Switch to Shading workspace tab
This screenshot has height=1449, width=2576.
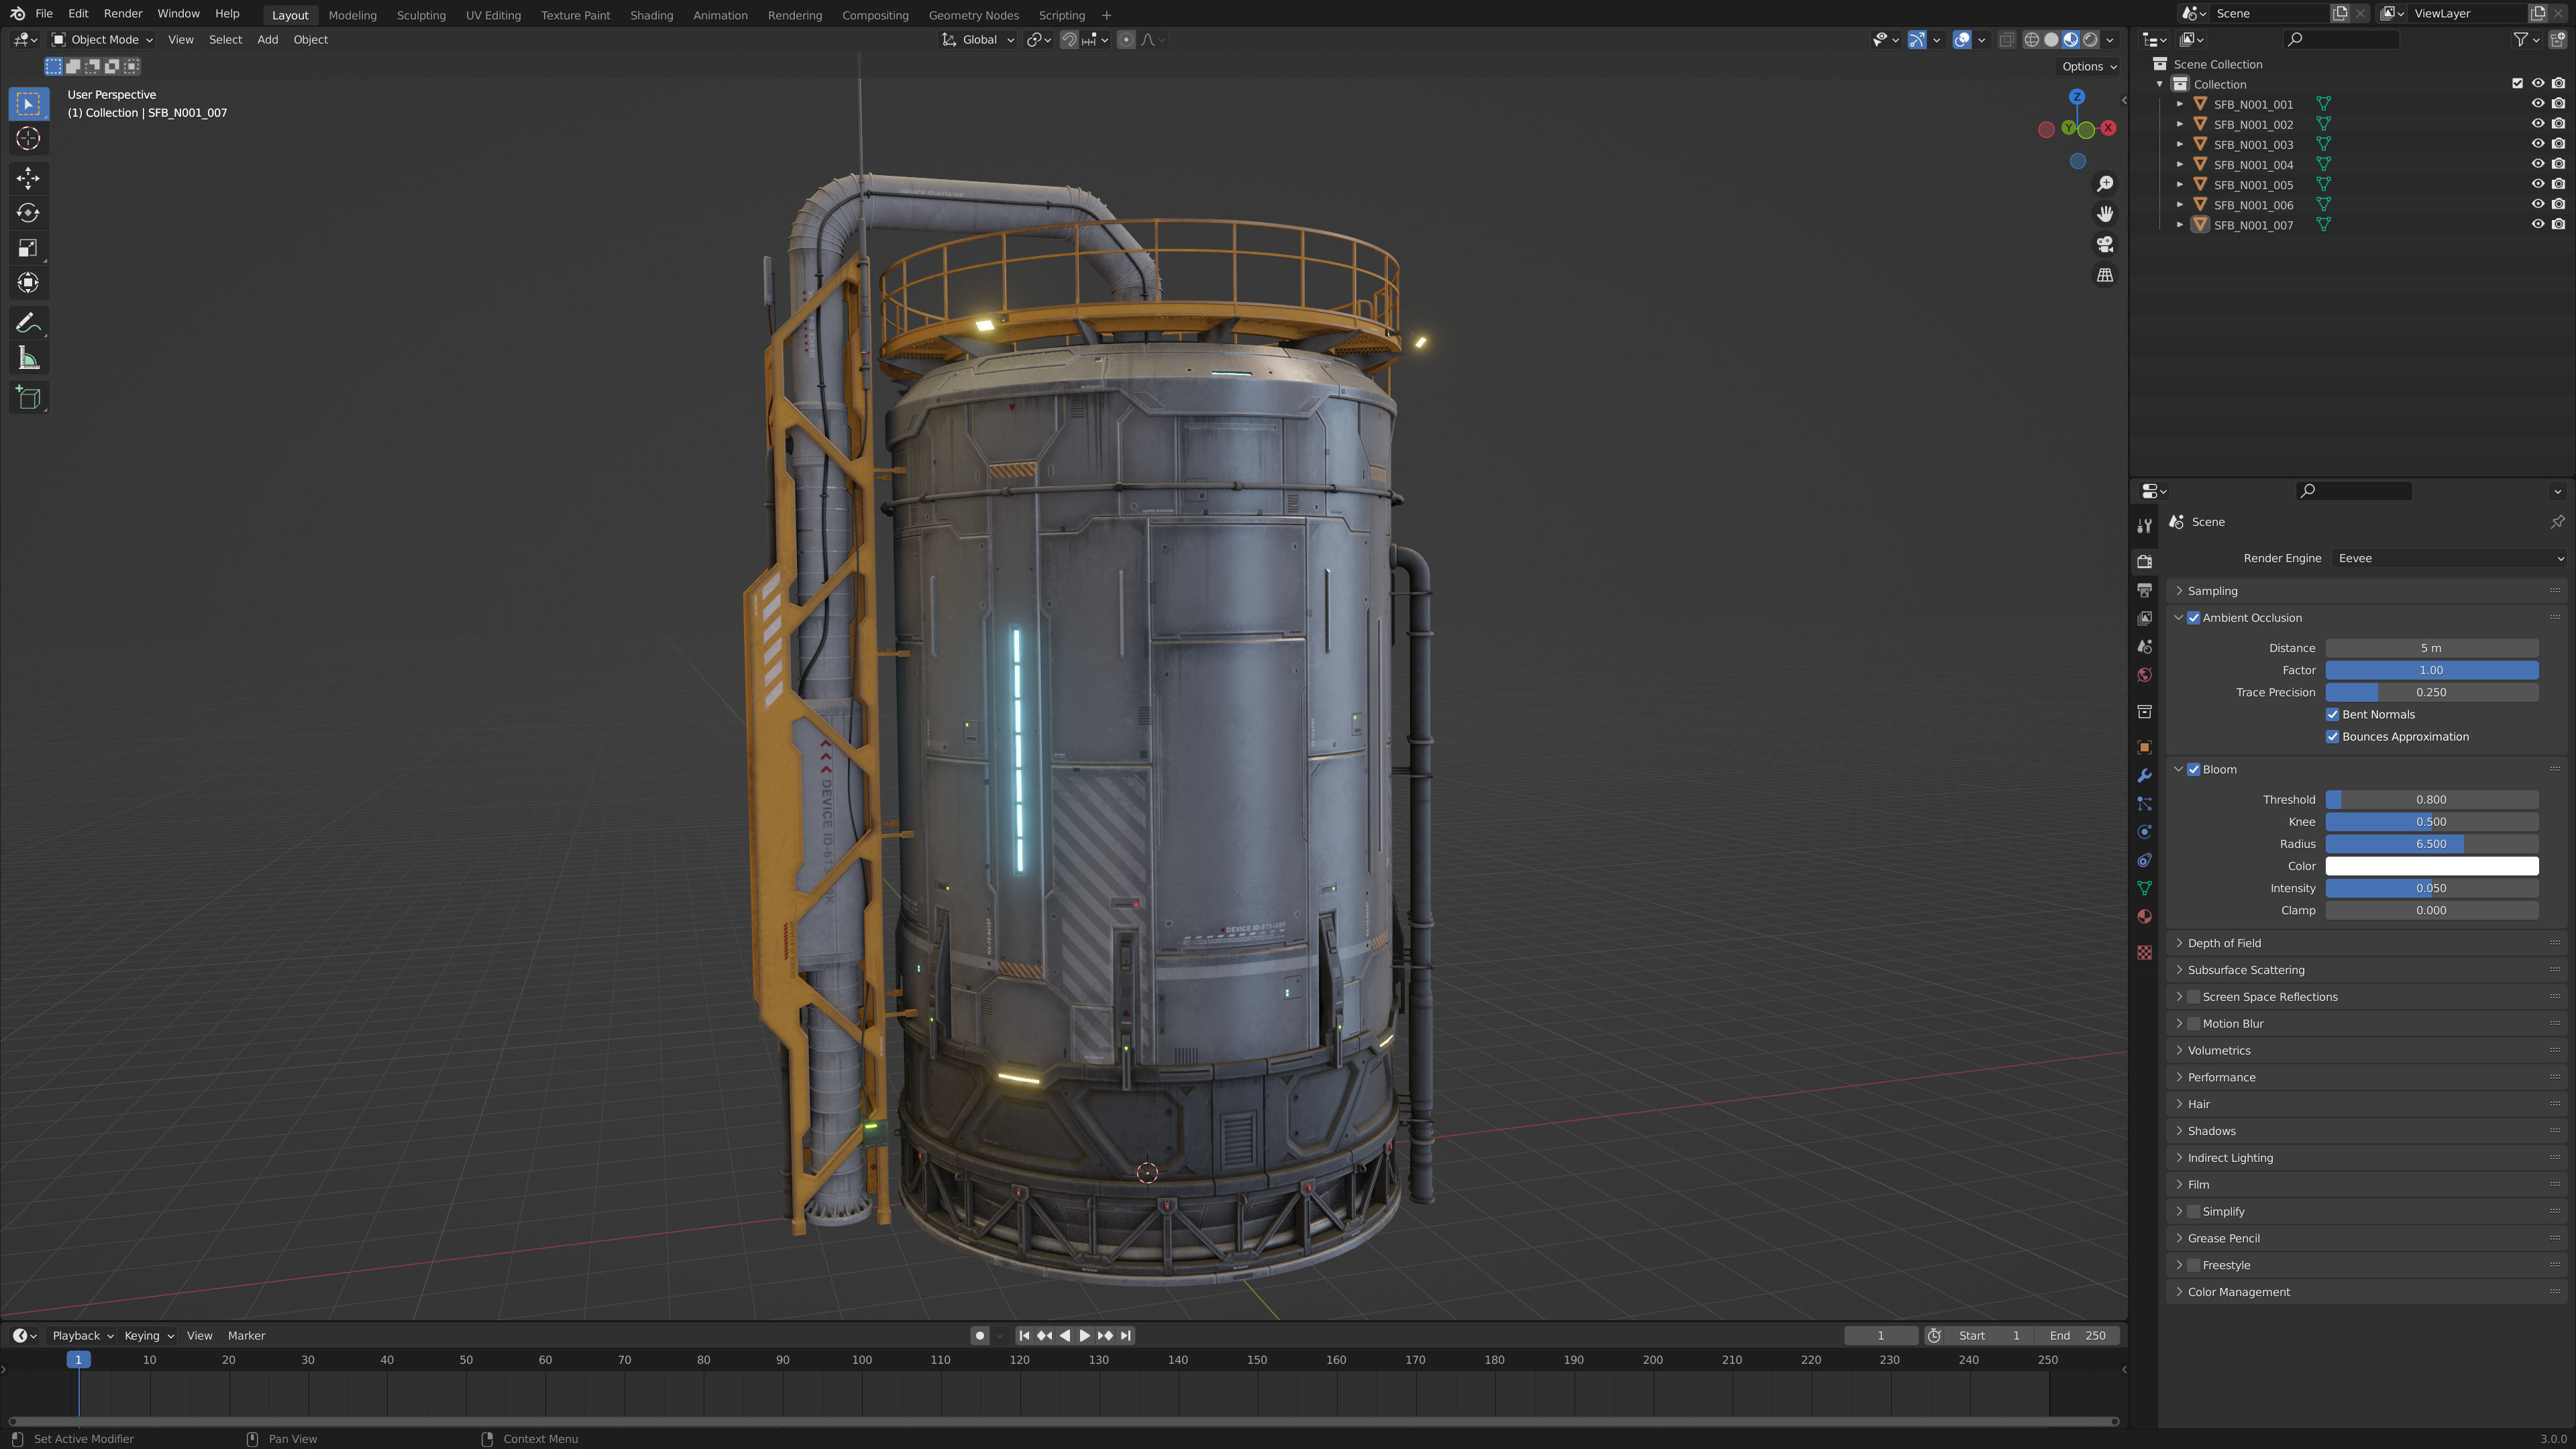[651, 15]
